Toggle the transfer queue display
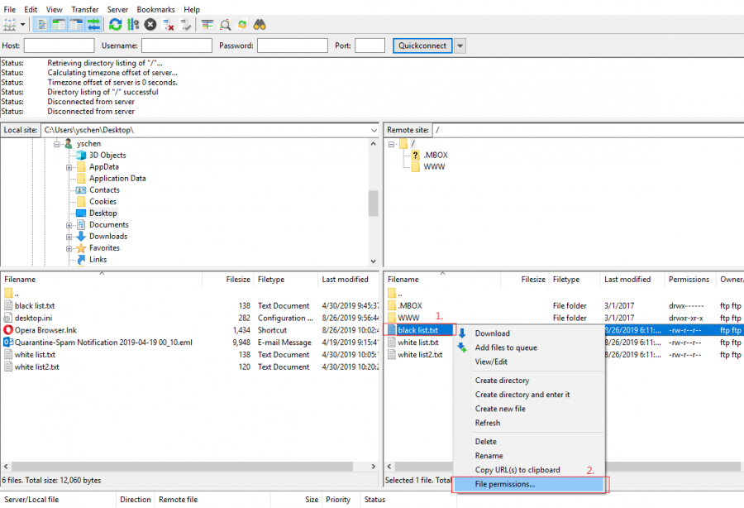The width and height of the screenshot is (744, 508). click(93, 25)
